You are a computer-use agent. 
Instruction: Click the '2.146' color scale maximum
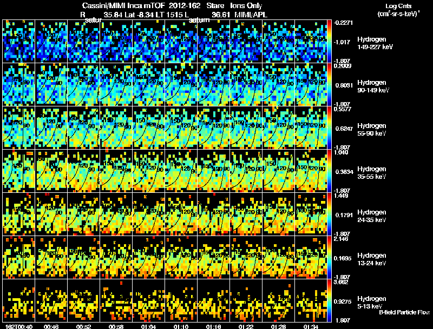coord(341,239)
